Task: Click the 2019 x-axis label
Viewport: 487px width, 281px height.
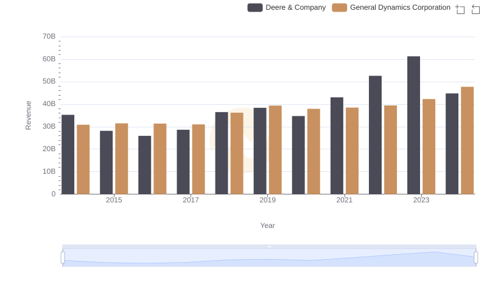Action: tap(267, 200)
